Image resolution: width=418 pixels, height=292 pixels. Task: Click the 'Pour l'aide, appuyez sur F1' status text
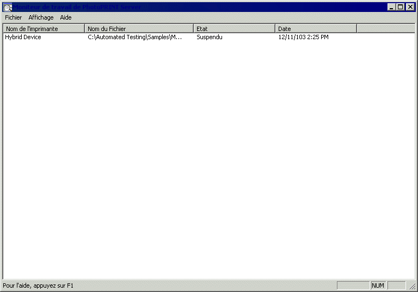(38, 285)
